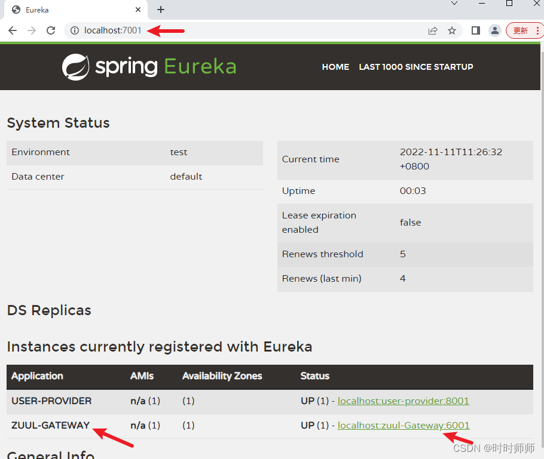Open LAST 1000 SINCE STARTUP page

[416, 67]
